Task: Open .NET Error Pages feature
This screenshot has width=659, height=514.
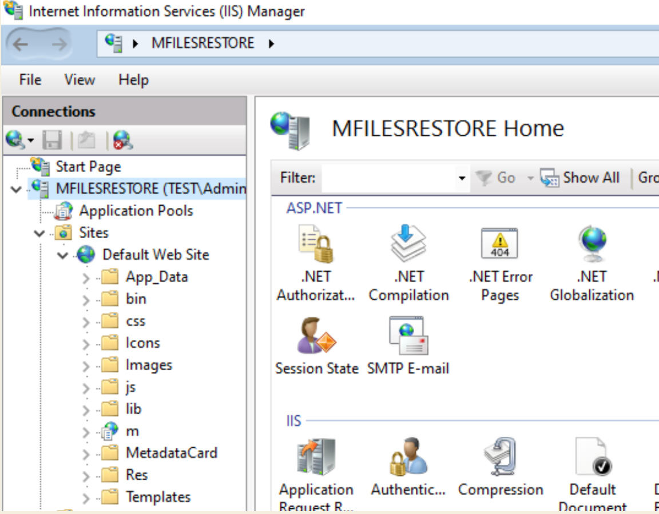Action: click(500, 263)
